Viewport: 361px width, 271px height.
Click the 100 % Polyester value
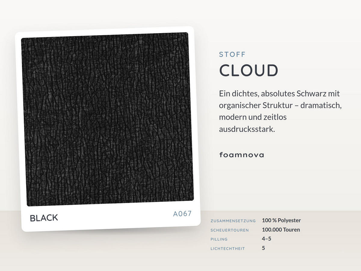click(281, 220)
